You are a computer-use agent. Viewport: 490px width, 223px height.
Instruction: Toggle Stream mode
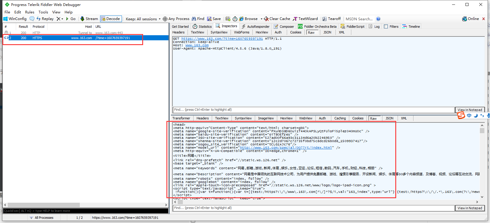pyautogui.click(x=89, y=19)
